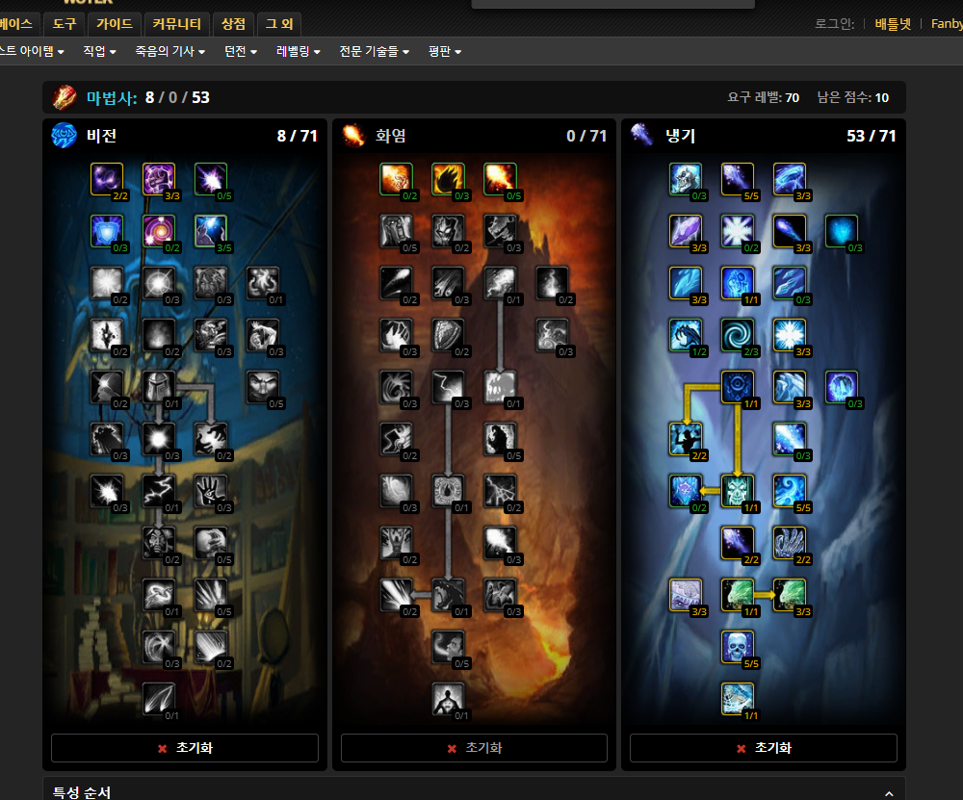Reset the 비전 tree with 초기화
Viewport: 963px width, 800px height.
click(x=185, y=748)
